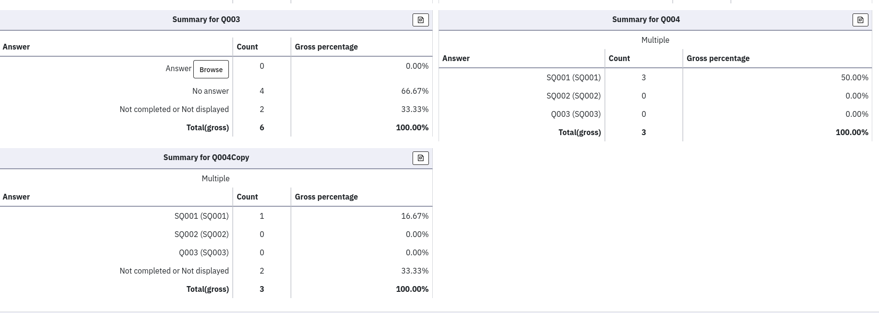
Task: Click Total(gross) row label in Q004
Action: click(x=579, y=133)
